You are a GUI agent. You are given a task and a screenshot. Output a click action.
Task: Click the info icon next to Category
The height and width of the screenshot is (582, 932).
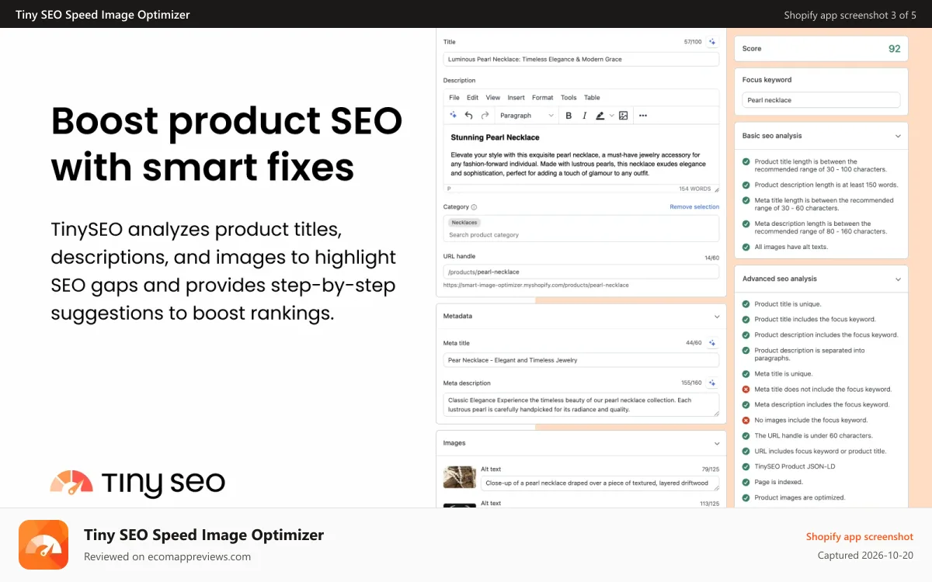point(474,207)
